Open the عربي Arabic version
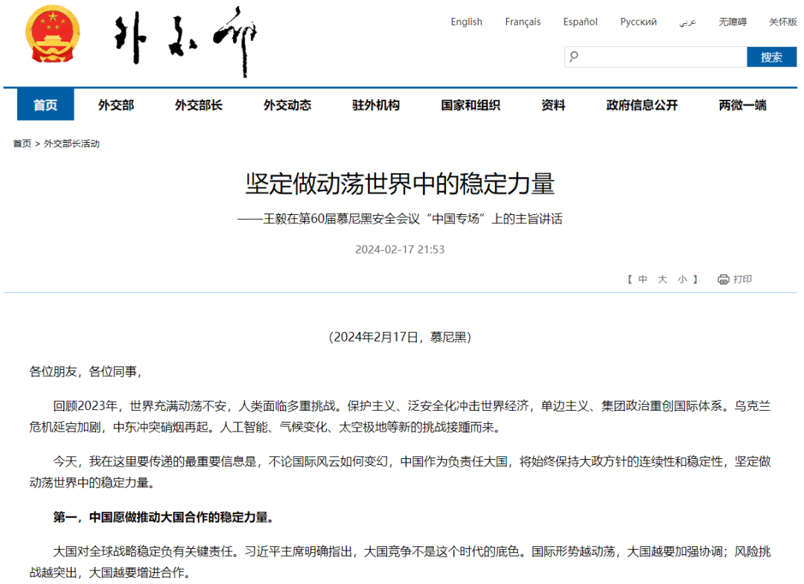The image size is (804, 584). pos(686,22)
